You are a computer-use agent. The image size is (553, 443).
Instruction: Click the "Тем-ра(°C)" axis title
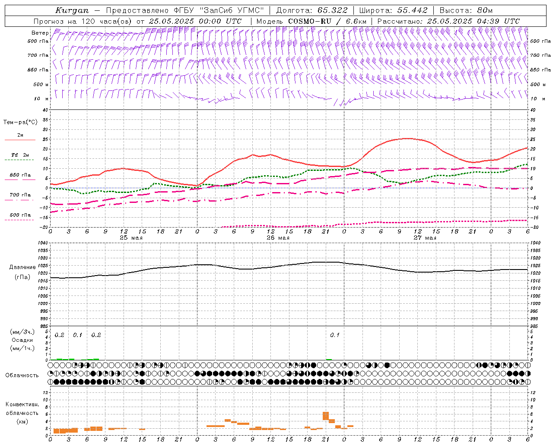coord(20,122)
